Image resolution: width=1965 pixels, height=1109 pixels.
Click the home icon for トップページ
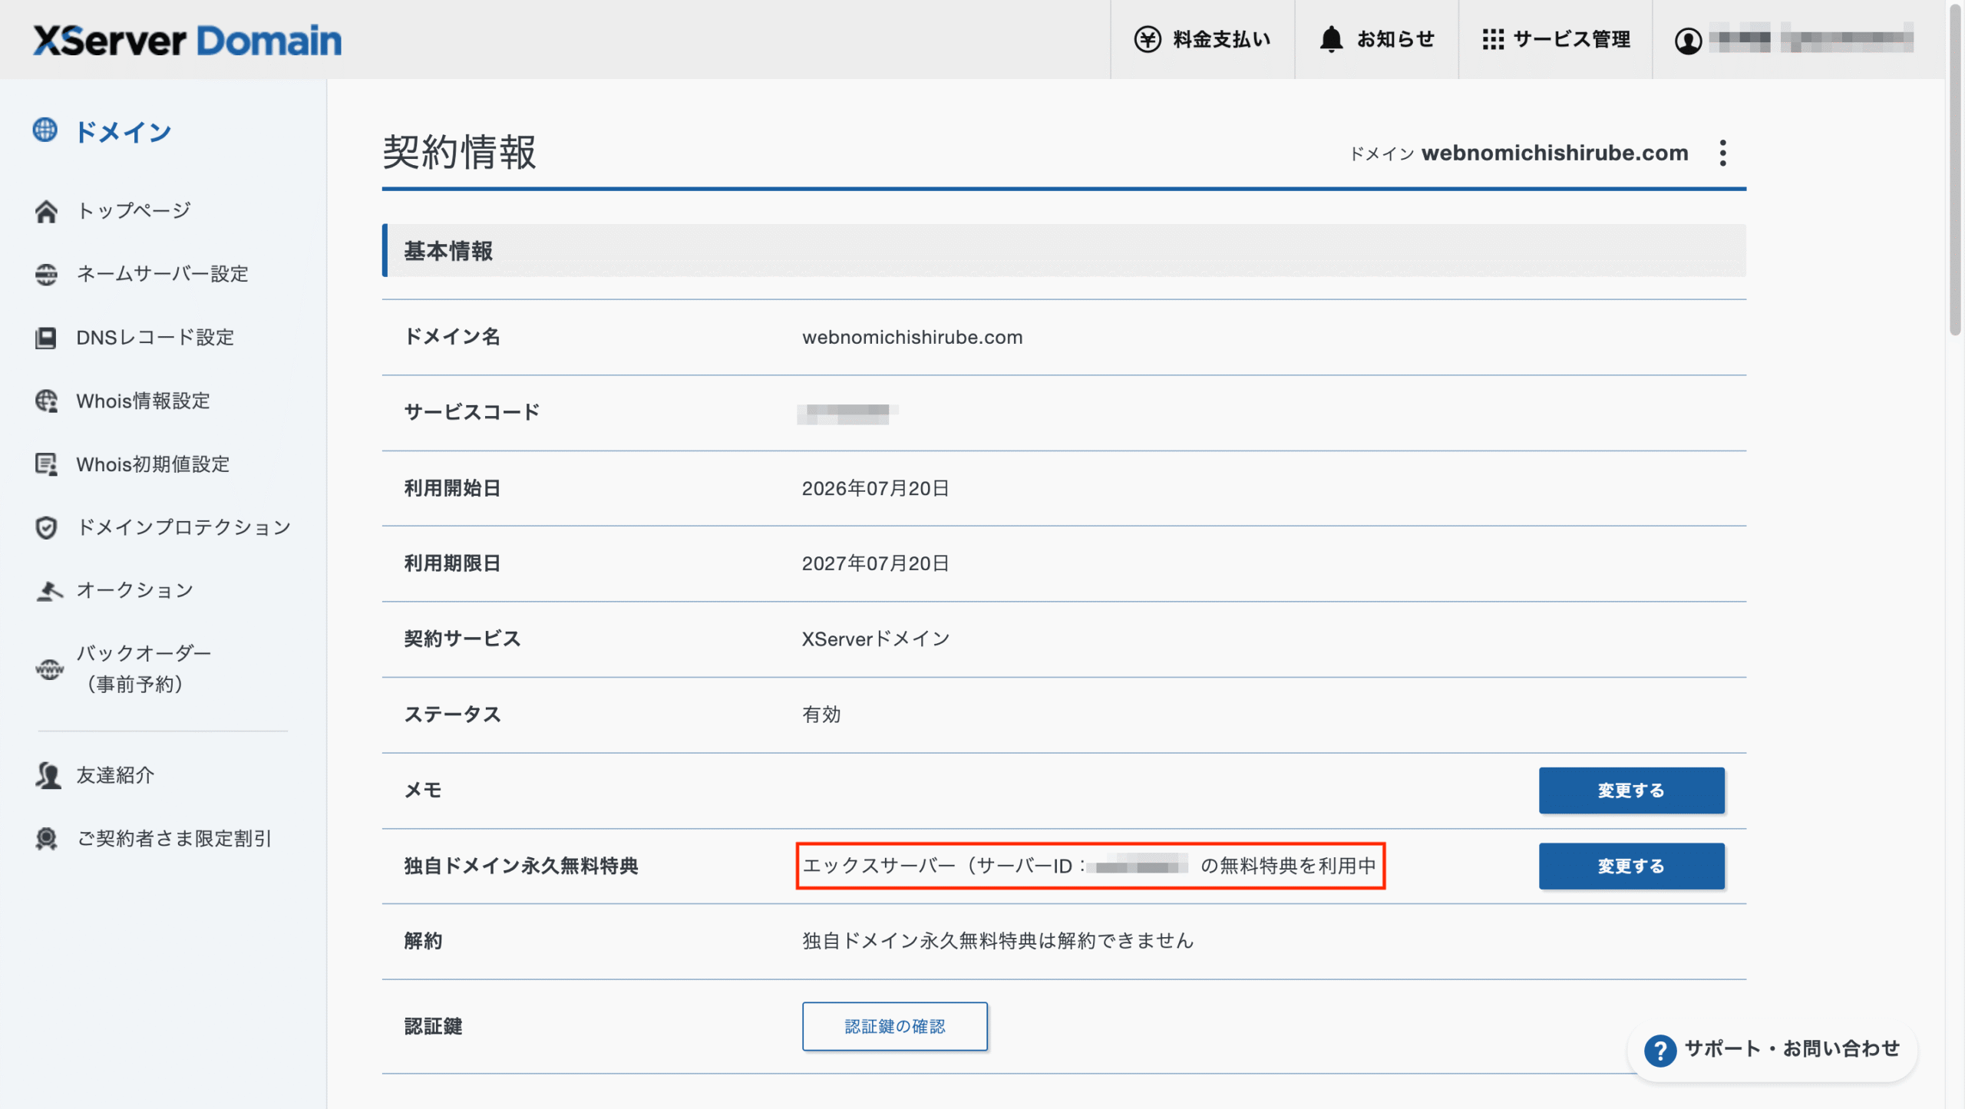[x=46, y=211]
